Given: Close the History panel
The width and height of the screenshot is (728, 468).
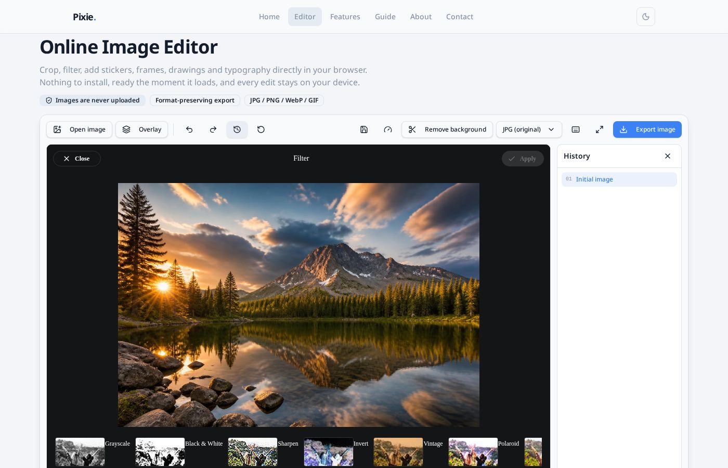Looking at the screenshot, I should click(668, 156).
